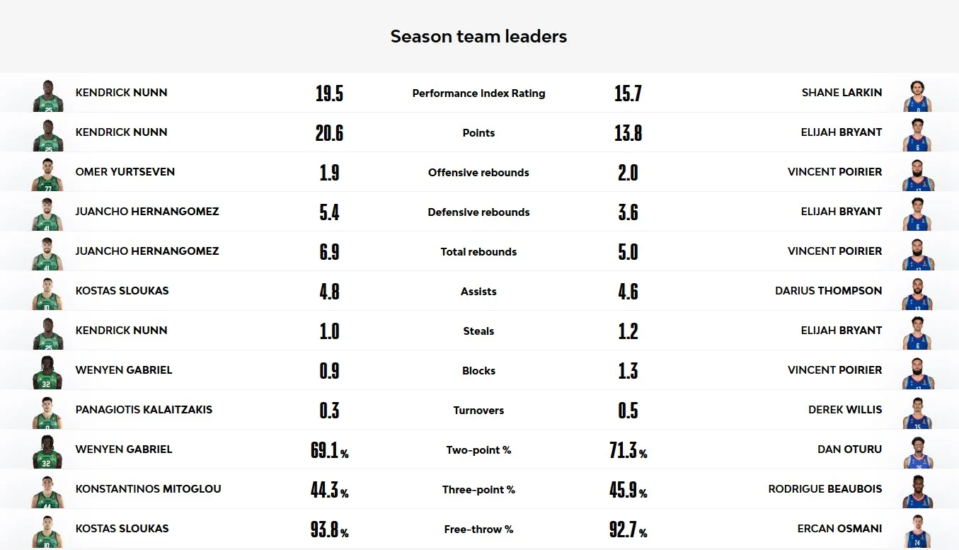This screenshot has width=959, height=550.
Task: Select Vincent Poirier name in Total rebounds row
Action: click(x=835, y=251)
